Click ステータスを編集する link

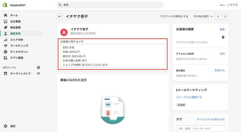tap(189, 97)
